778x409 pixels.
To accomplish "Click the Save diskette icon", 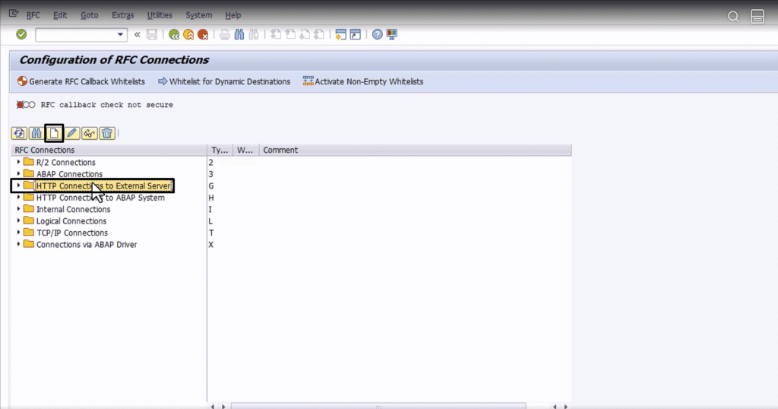I will (152, 34).
